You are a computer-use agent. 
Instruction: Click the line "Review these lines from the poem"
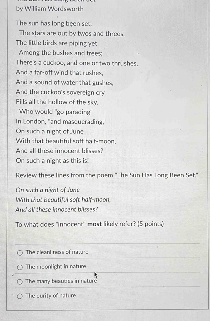point(107,175)
